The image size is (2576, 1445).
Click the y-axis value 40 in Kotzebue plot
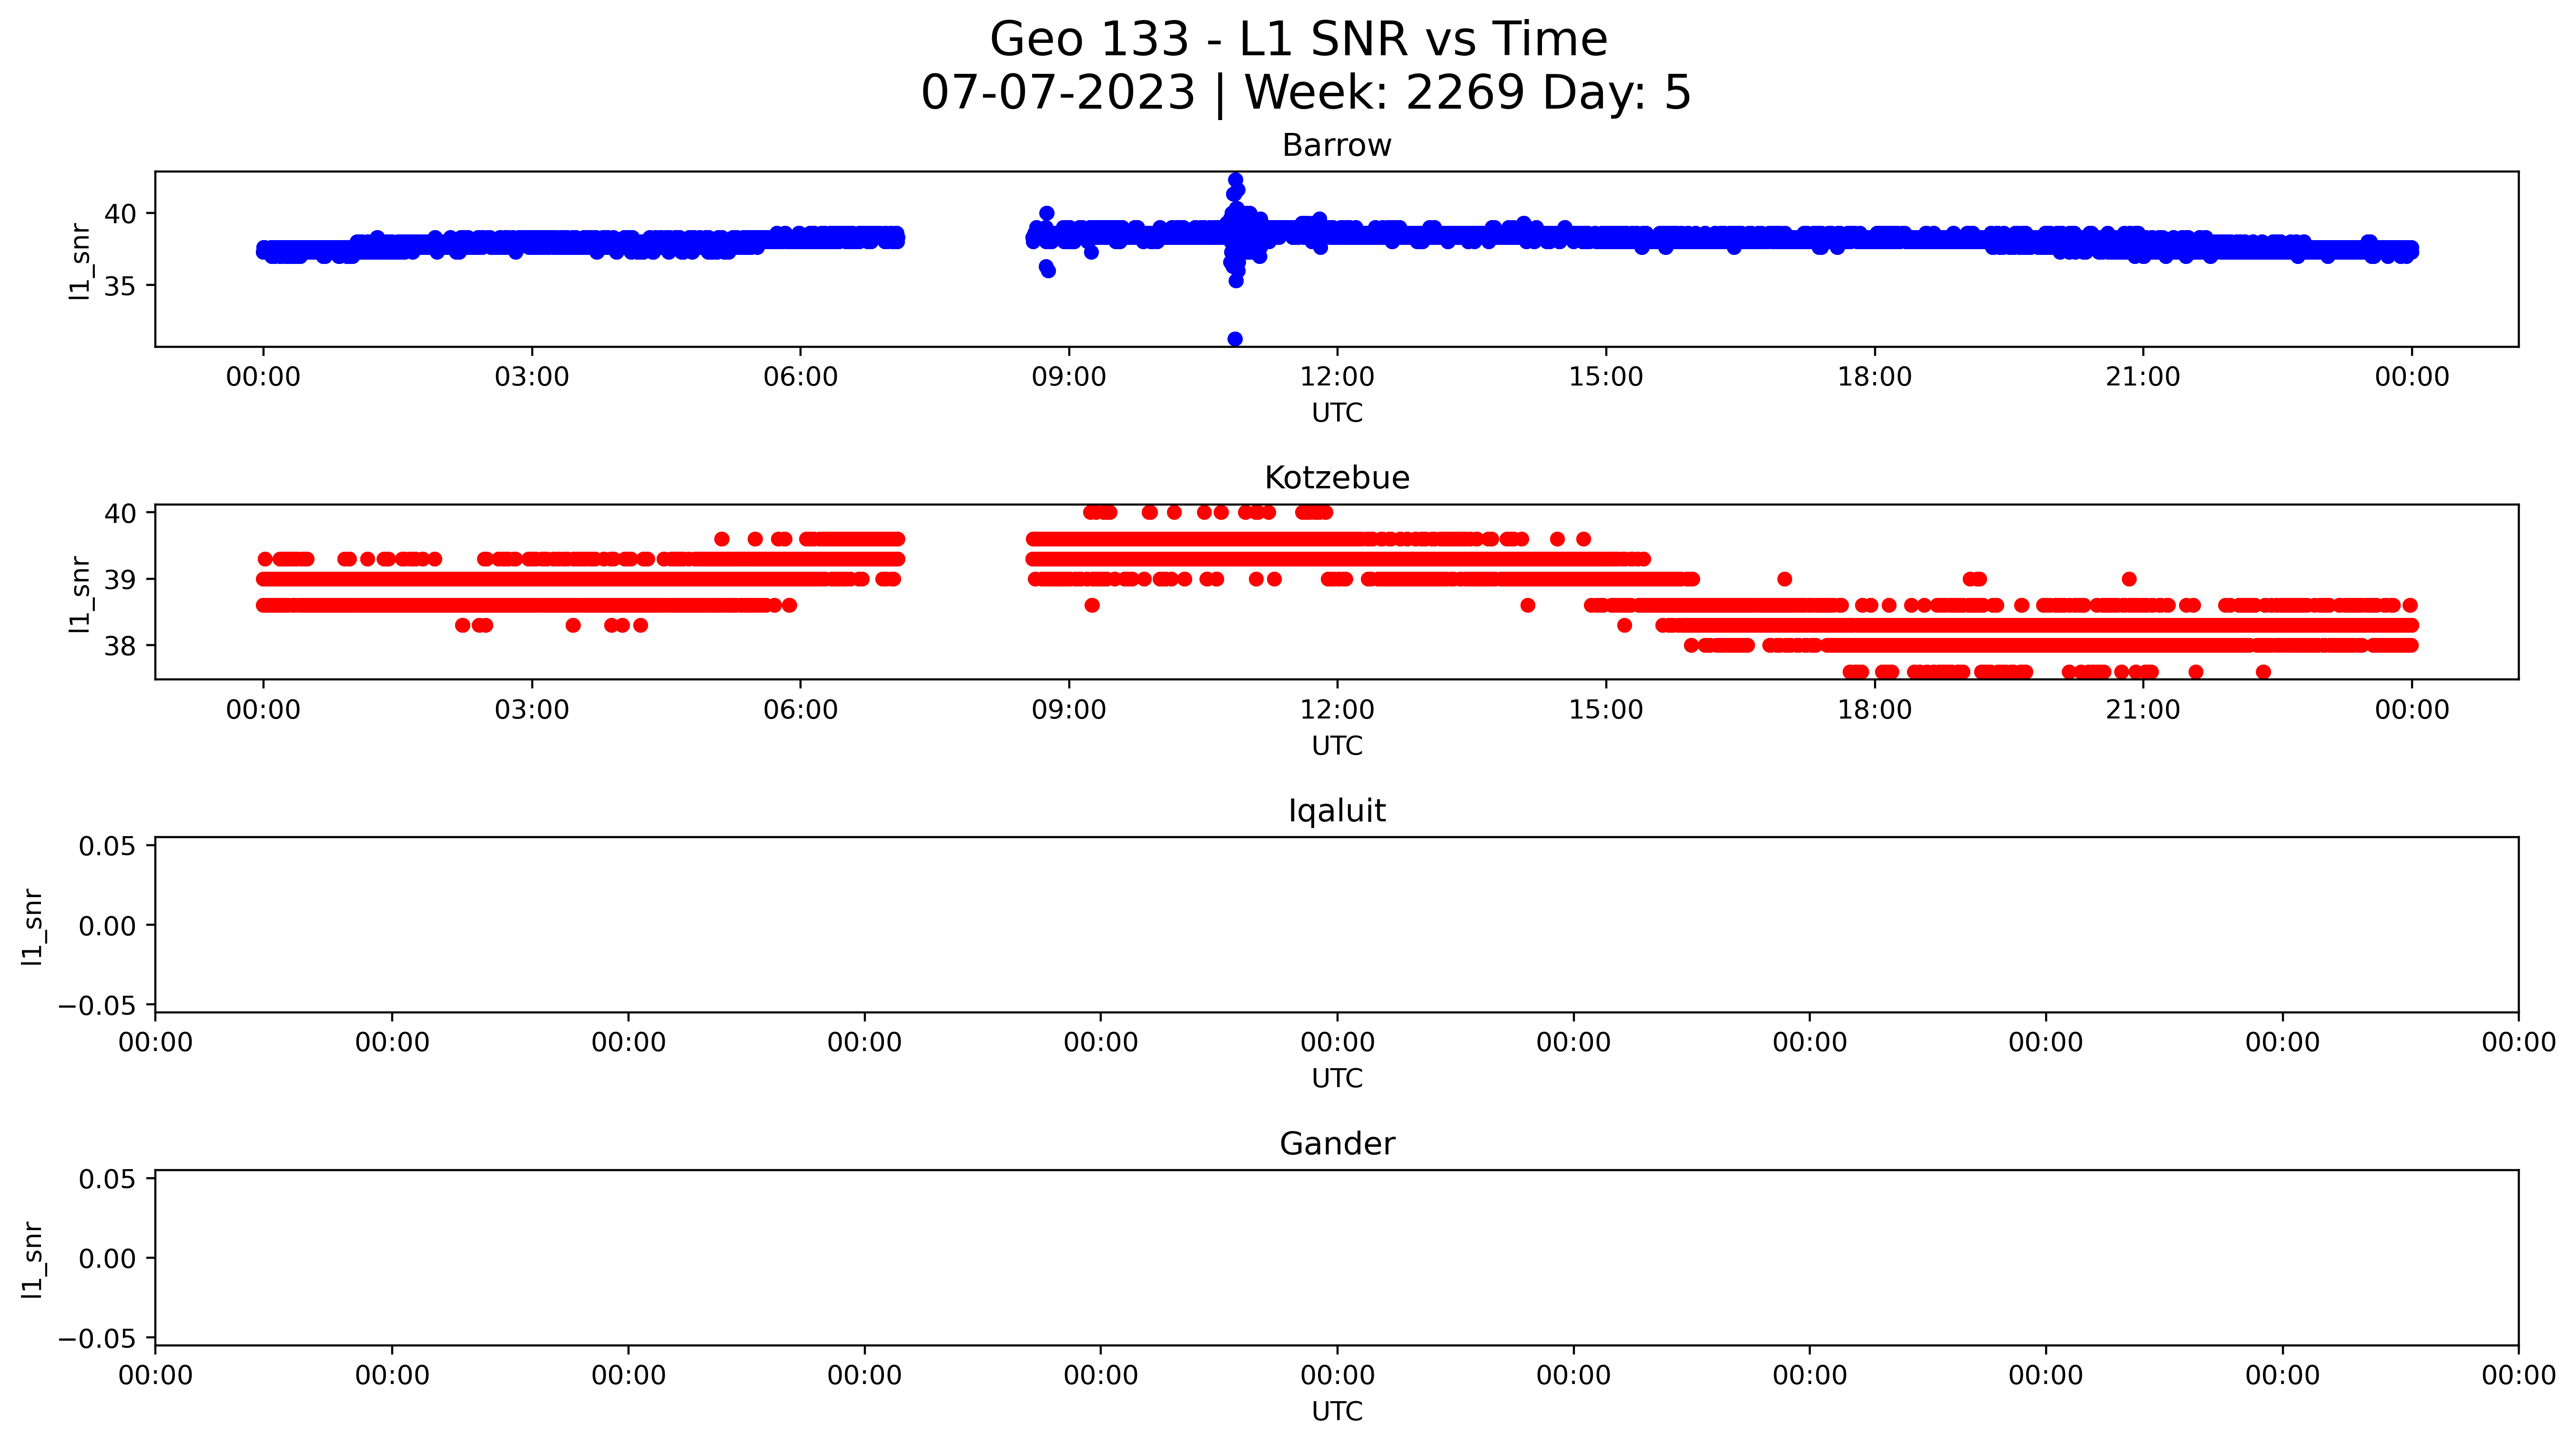120,513
